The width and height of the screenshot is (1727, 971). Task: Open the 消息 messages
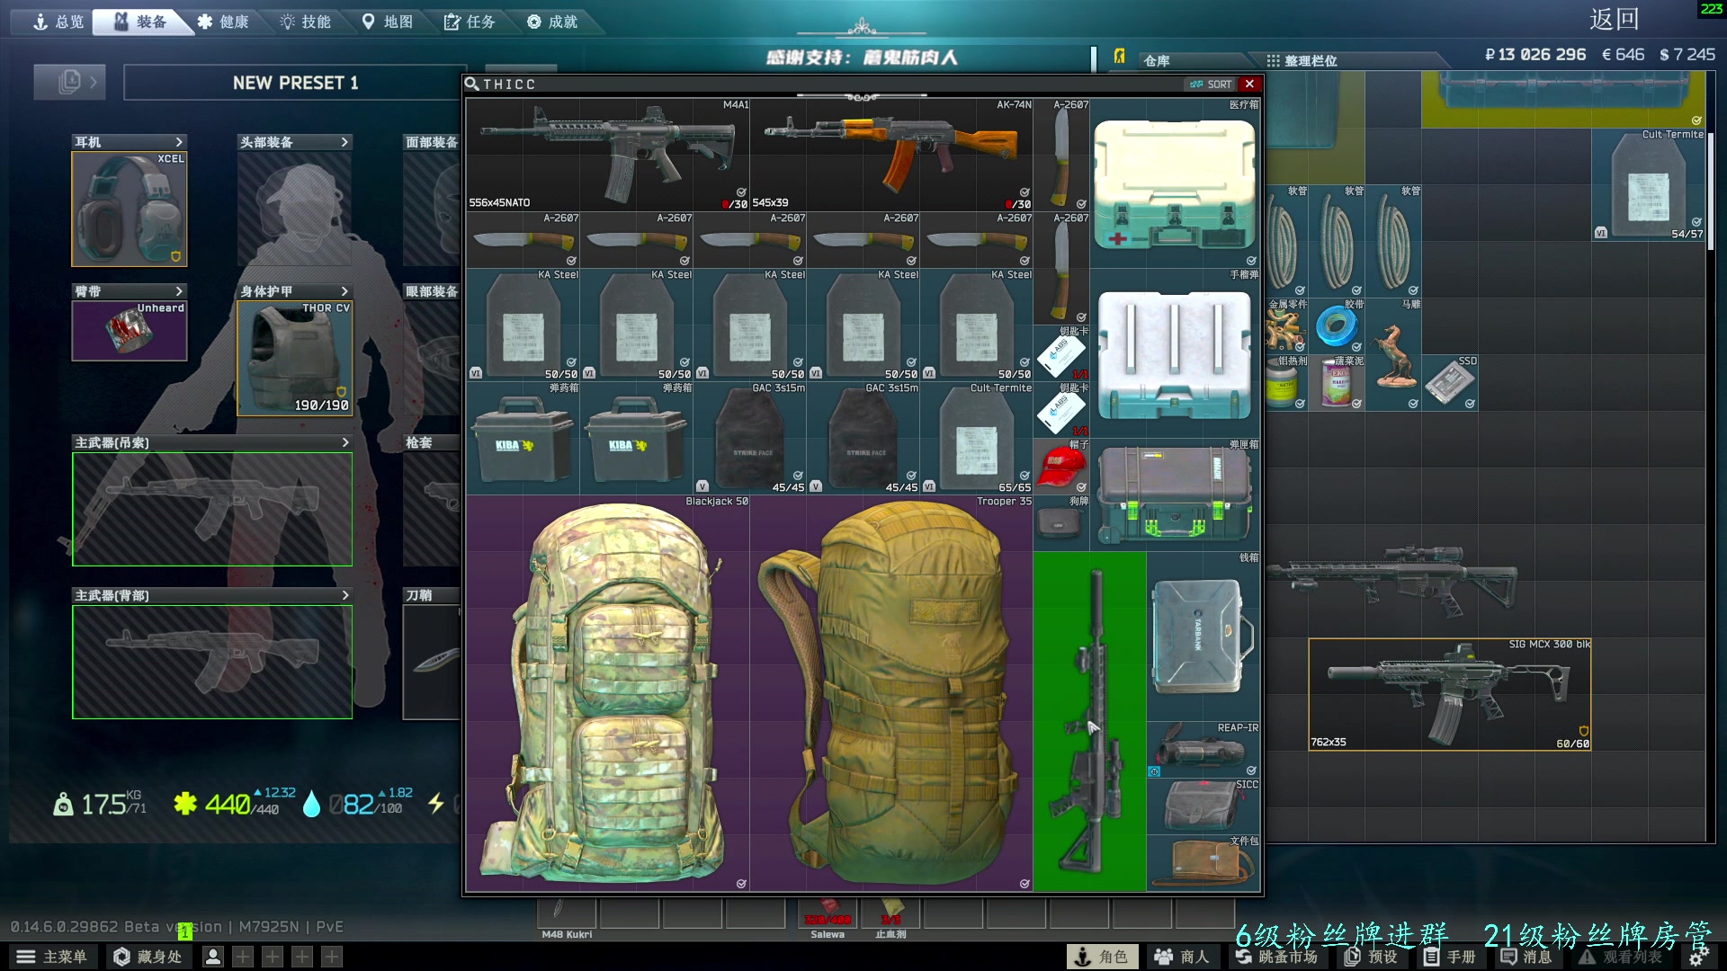coord(1526,957)
